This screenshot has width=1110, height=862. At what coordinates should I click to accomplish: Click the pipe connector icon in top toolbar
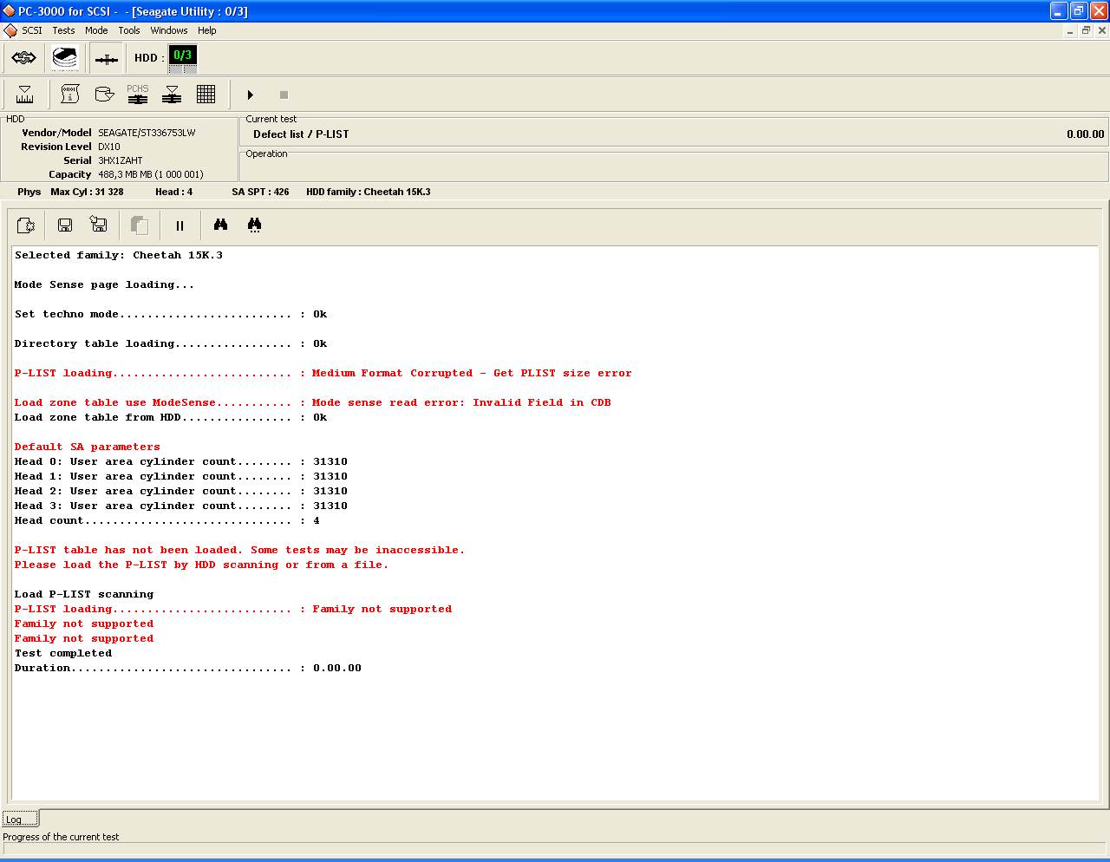tap(106, 58)
